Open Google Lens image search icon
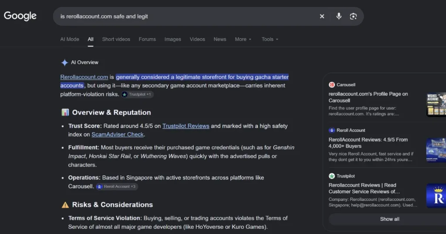 (353, 17)
